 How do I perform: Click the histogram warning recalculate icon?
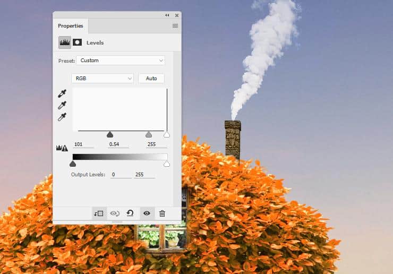click(62, 148)
